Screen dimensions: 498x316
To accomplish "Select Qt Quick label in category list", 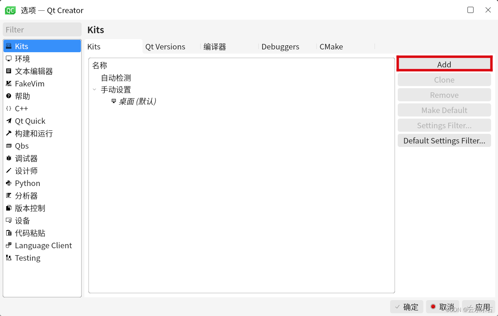I will pyautogui.click(x=30, y=121).
